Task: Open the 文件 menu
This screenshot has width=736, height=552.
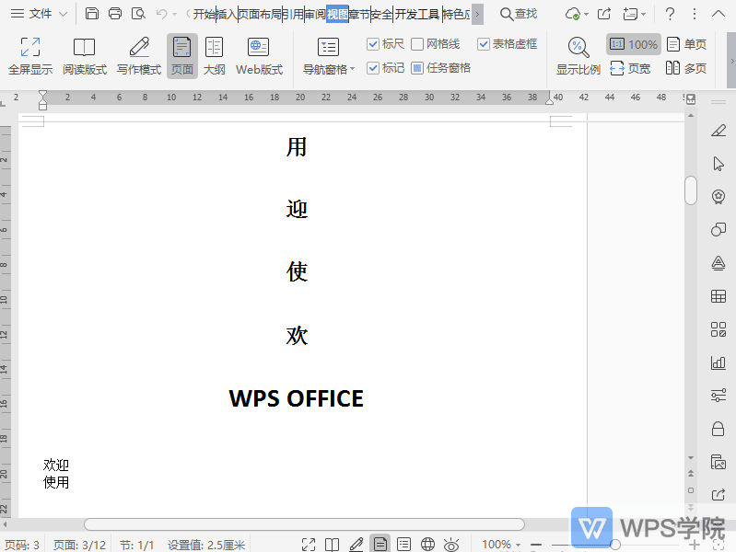Action: [41, 14]
